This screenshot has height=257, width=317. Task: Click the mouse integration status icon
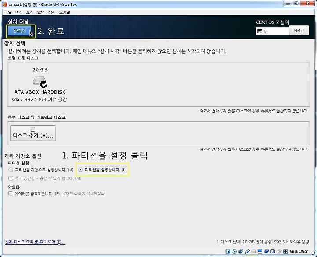(x=279, y=251)
